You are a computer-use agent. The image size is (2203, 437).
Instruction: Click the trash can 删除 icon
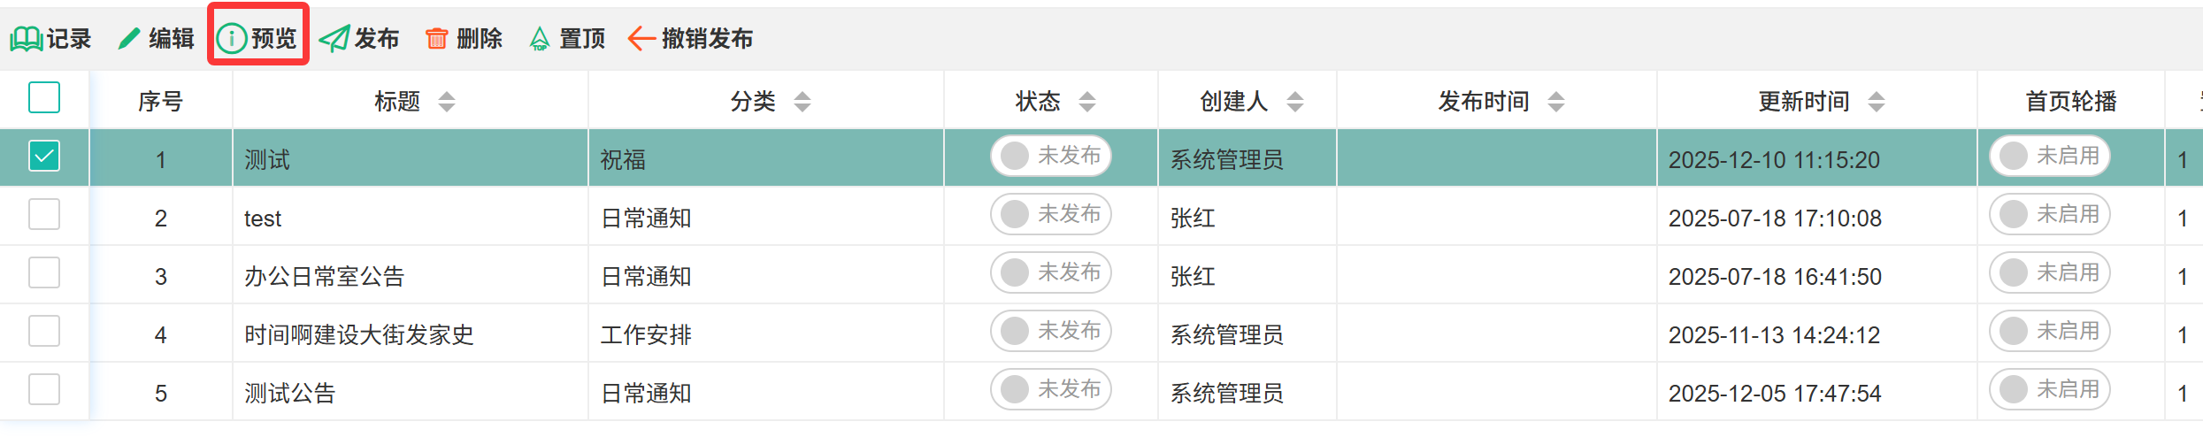coord(436,39)
